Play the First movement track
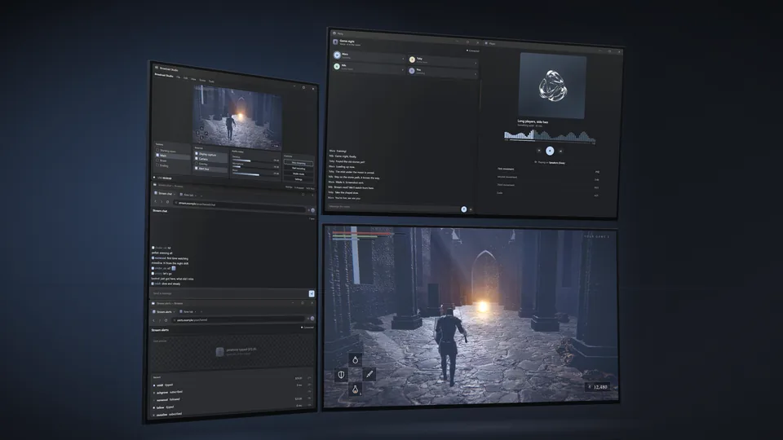 coord(548,169)
